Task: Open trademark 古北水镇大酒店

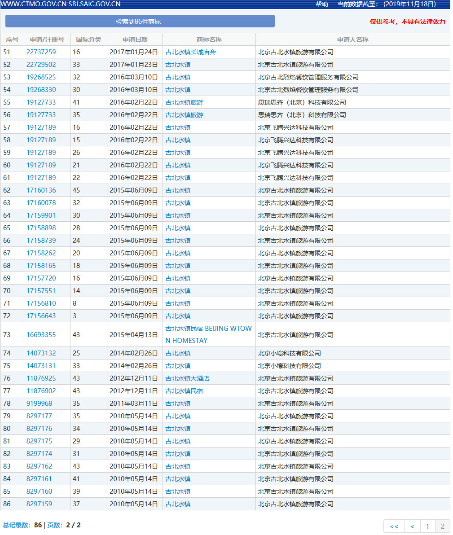Action: coord(187,378)
